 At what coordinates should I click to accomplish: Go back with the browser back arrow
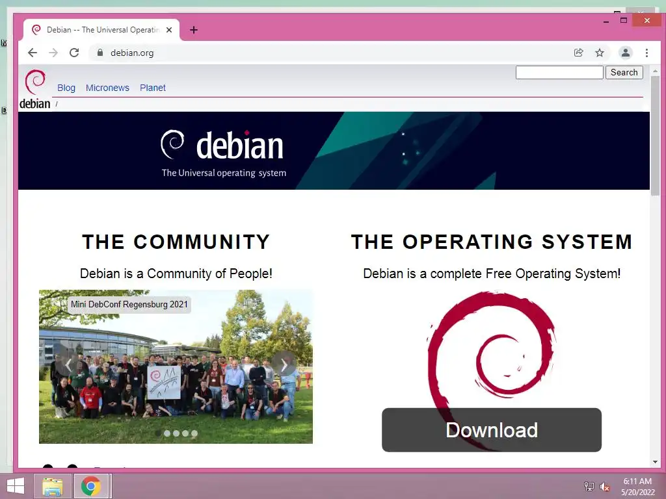tap(33, 53)
